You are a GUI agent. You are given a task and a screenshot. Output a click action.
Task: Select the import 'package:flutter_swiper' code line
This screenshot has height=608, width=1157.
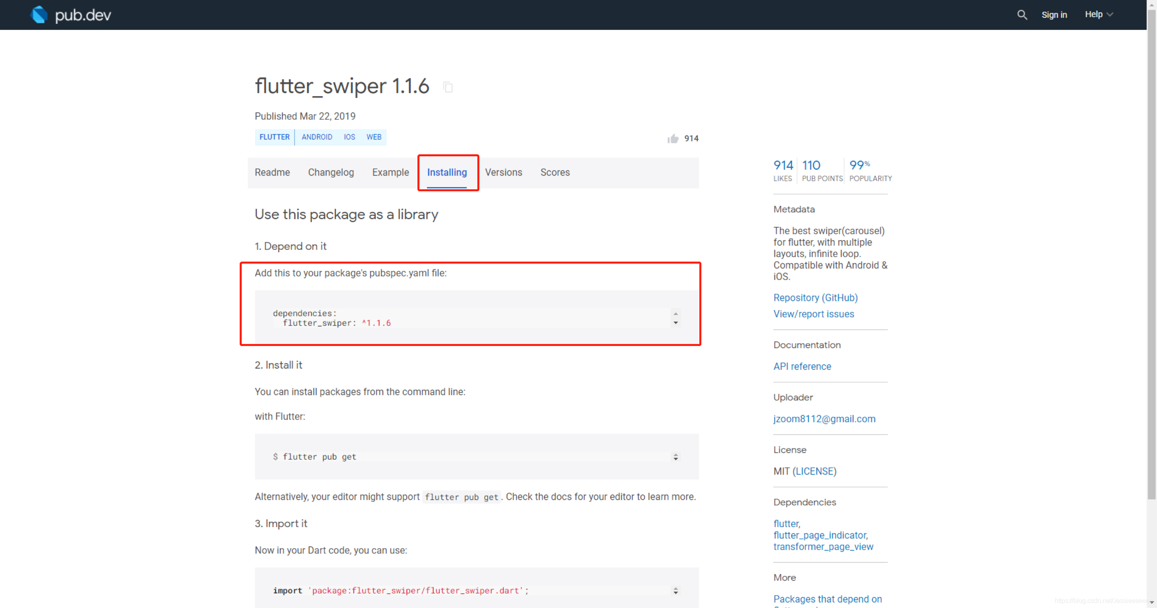401,590
